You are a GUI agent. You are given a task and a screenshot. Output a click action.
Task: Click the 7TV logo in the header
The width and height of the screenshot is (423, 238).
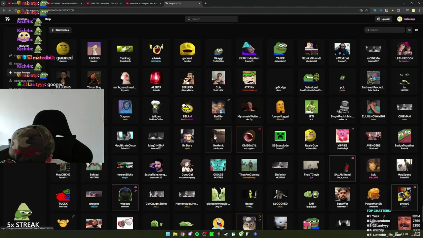7,19
